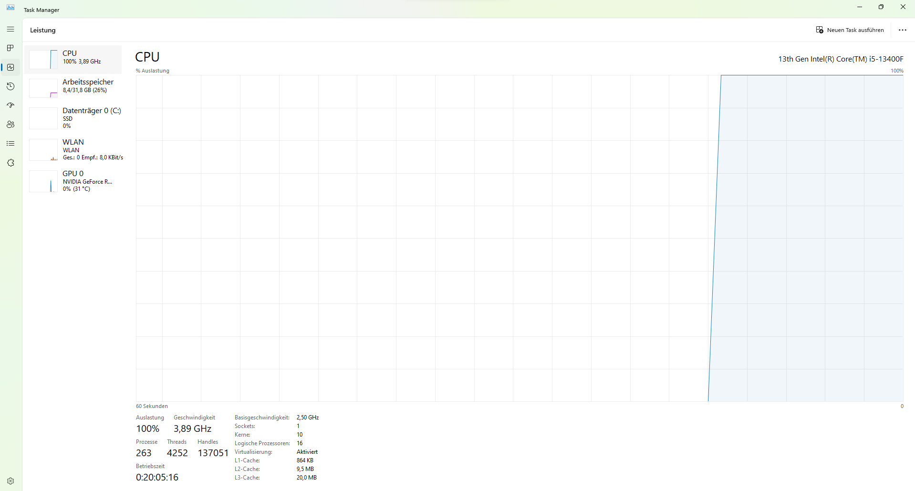Open the Services page icon
The height and width of the screenshot is (491, 915).
(10, 163)
